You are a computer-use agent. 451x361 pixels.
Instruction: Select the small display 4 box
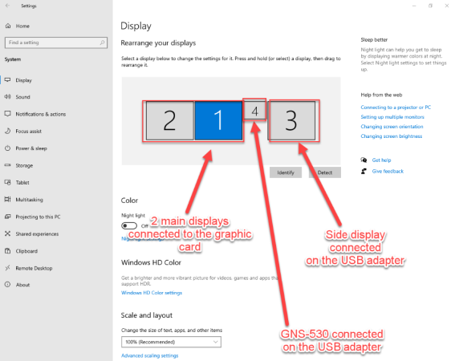point(254,111)
